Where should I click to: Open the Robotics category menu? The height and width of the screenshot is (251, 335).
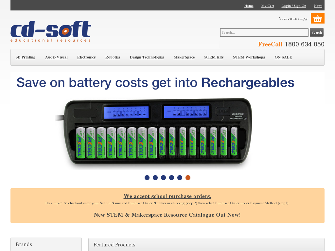click(x=113, y=57)
